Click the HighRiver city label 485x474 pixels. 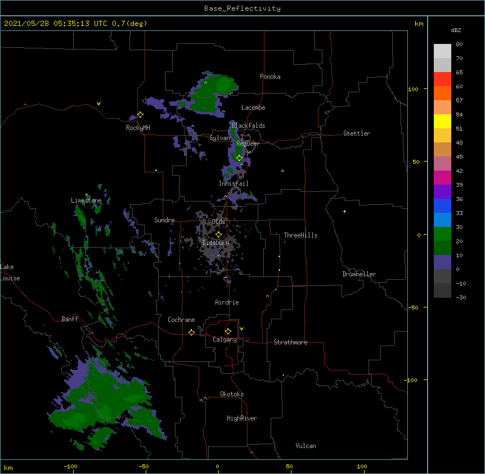[242, 418]
